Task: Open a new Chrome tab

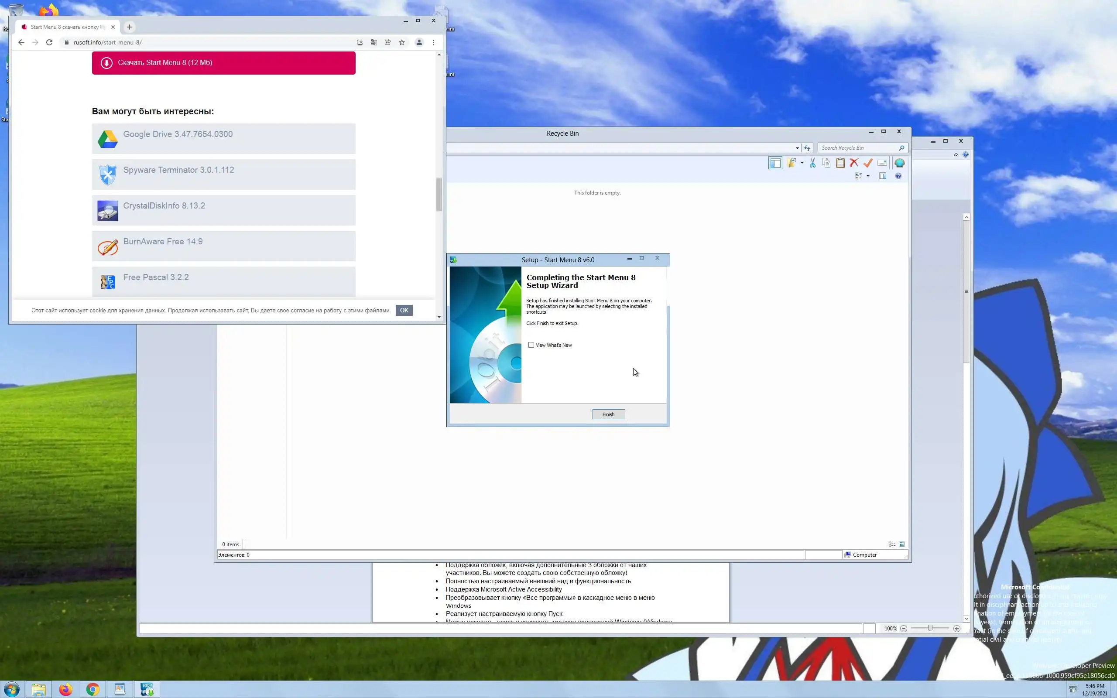Action: click(x=130, y=27)
